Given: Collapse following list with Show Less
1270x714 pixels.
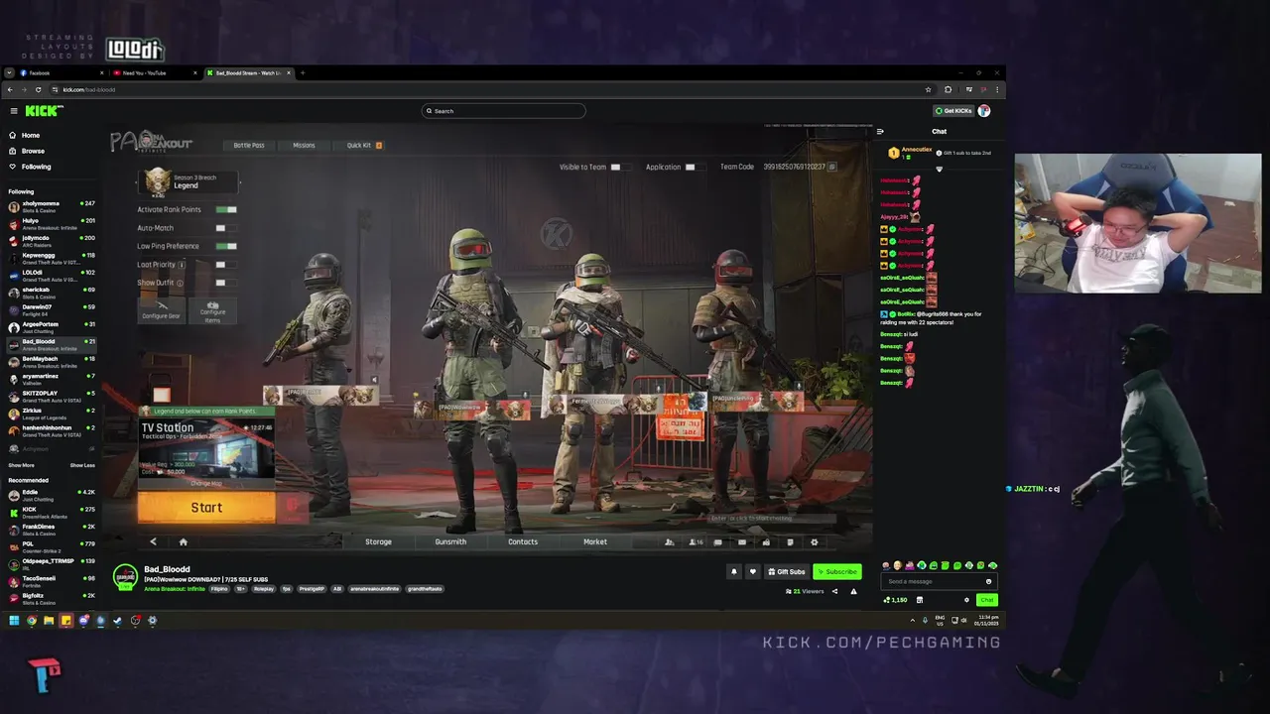Looking at the screenshot, I should 82,465.
